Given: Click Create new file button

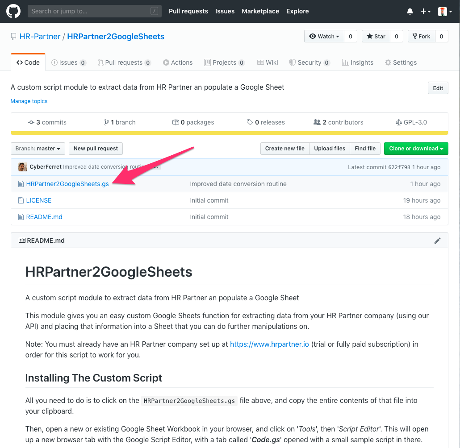Looking at the screenshot, I should click(x=285, y=148).
